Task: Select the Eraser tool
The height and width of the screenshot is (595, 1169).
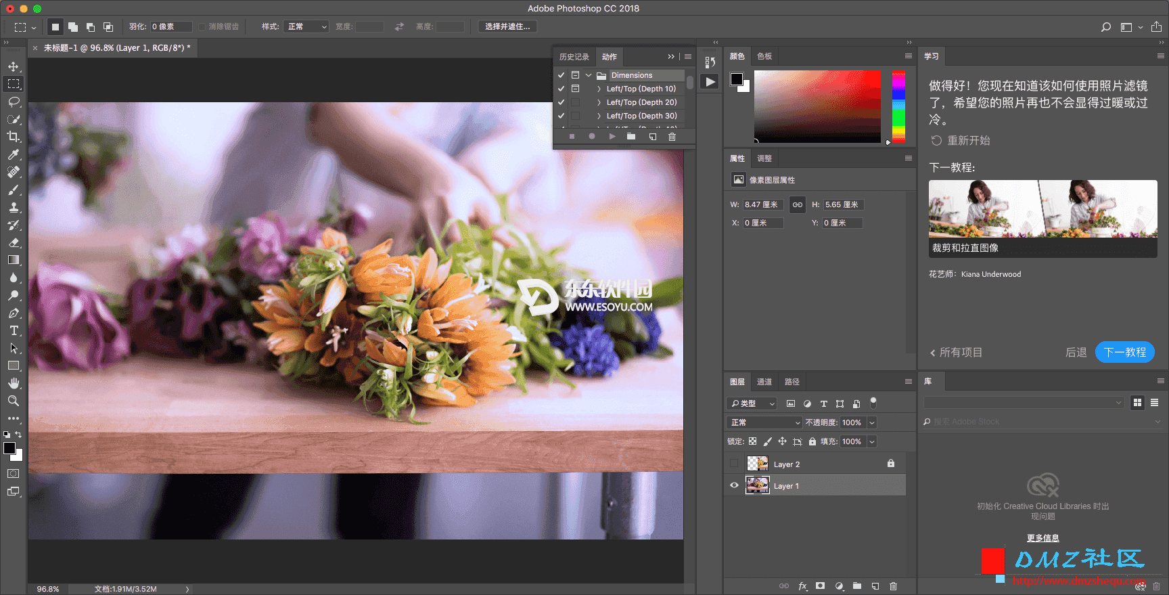Action: click(x=14, y=242)
